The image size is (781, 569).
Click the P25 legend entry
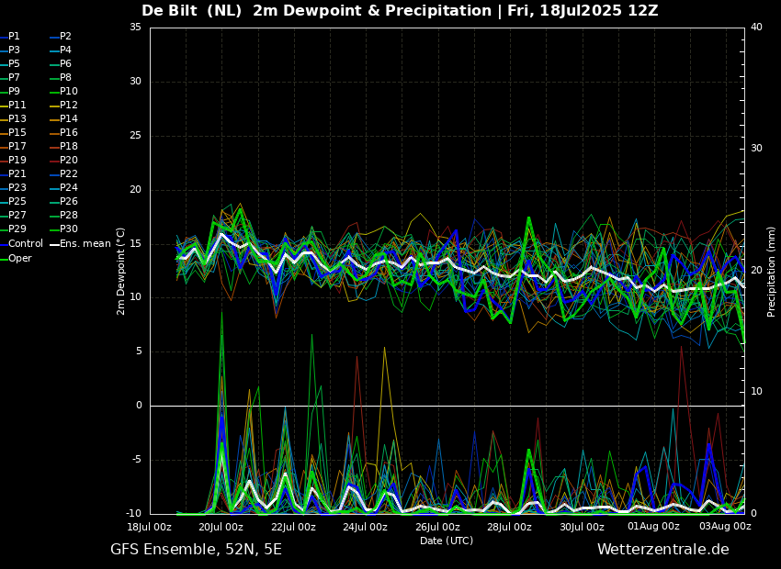click(14, 201)
